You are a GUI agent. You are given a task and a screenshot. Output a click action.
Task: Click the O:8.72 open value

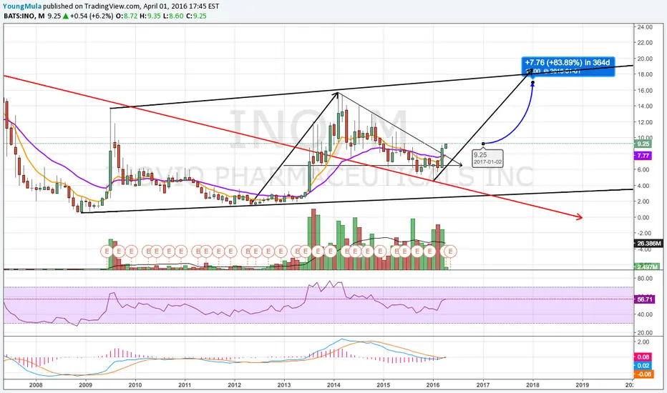(x=127, y=16)
